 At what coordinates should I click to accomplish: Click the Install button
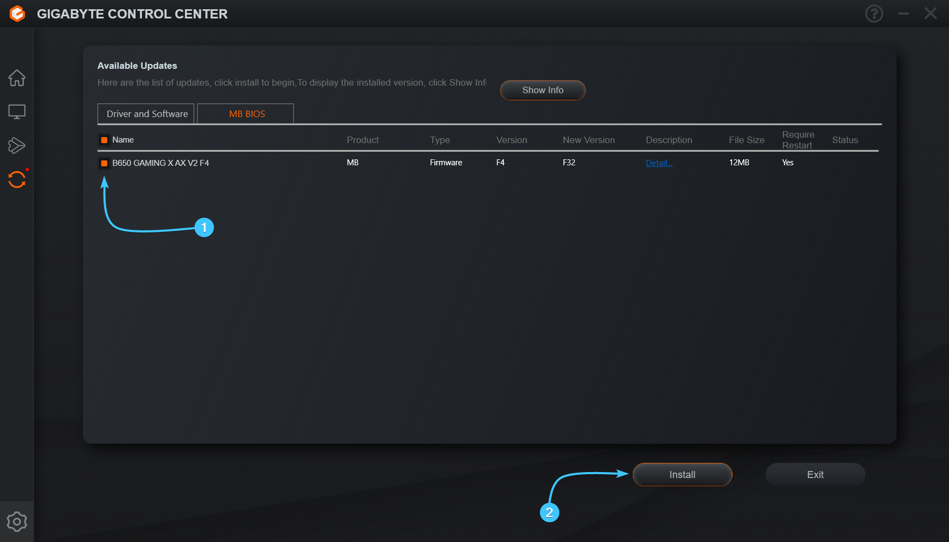[x=682, y=475]
